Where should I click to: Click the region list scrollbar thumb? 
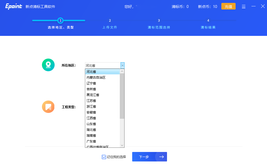[x=122, y=96]
